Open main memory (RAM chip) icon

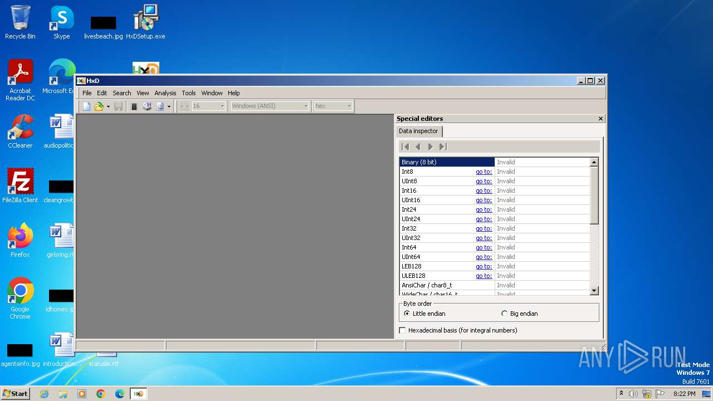tap(134, 106)
